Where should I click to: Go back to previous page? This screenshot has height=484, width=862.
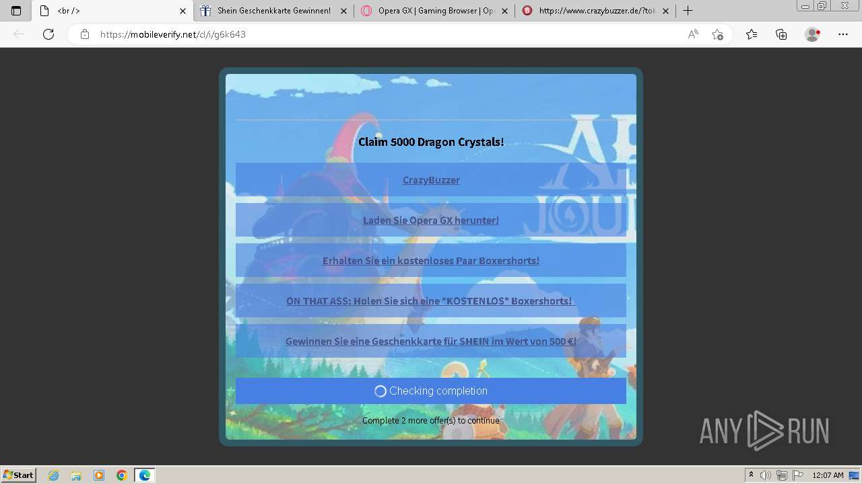point(19,34)
